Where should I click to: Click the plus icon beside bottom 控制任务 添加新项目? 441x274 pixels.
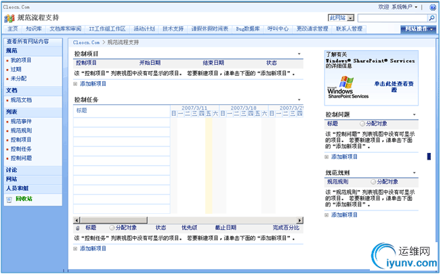coord(75,249)
